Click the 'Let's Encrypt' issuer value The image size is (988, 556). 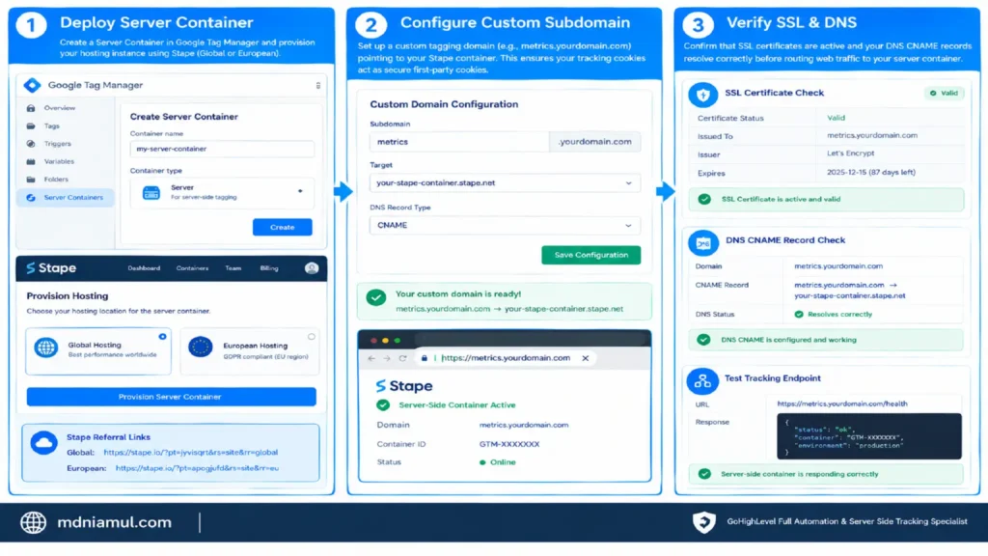click(x=850, y=153)
